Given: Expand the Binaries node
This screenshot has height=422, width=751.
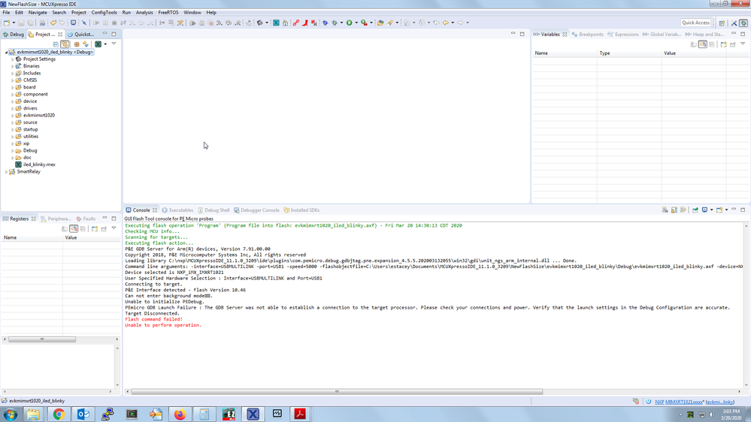Looking at the screenshot, I should pos(13,66).
